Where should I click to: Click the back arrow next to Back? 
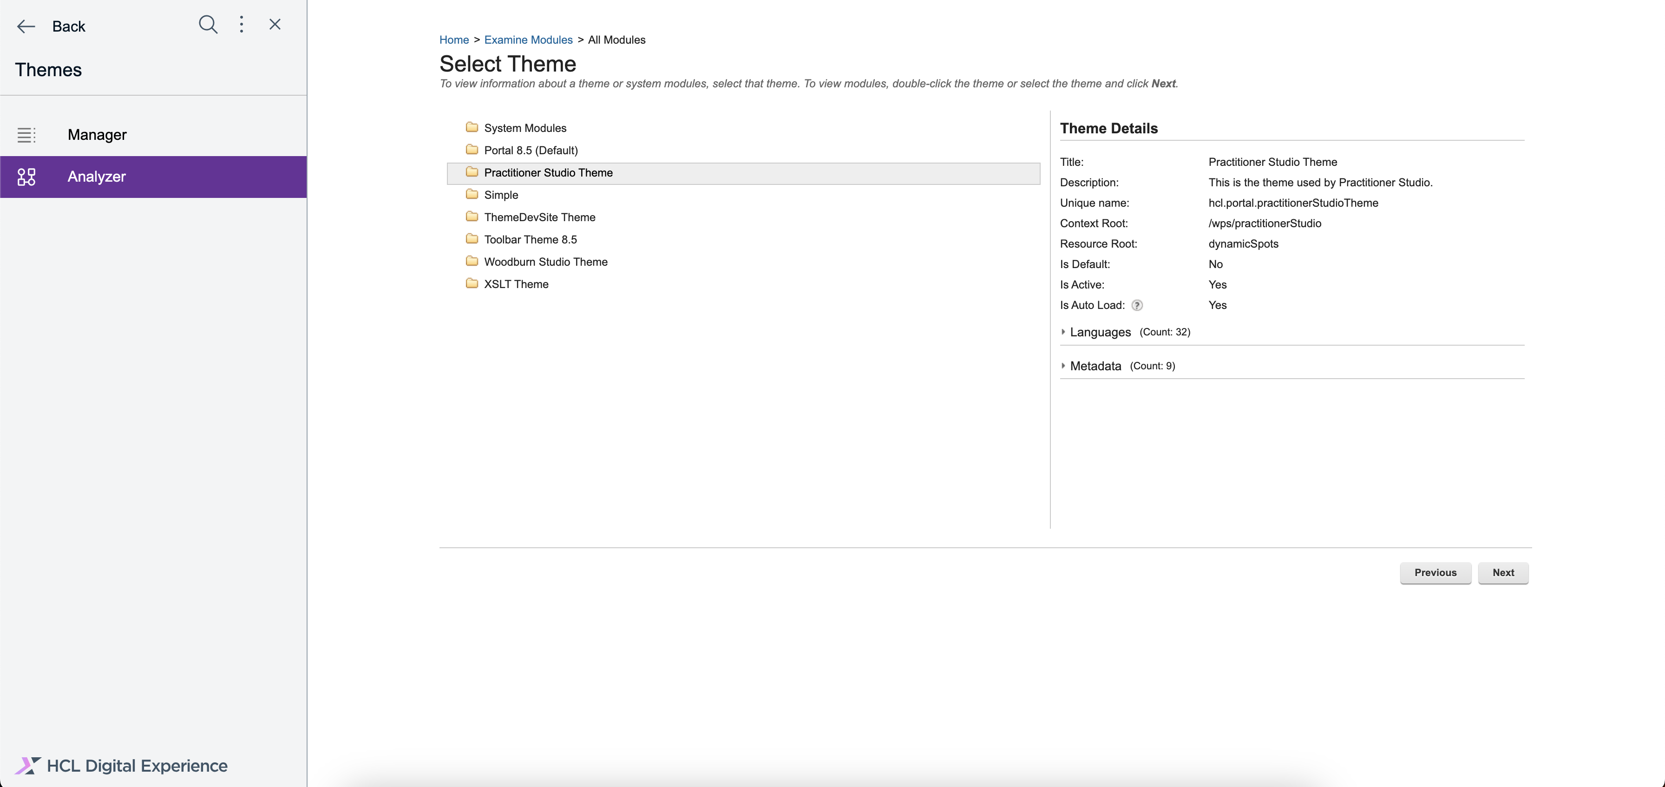pos(26,26)
